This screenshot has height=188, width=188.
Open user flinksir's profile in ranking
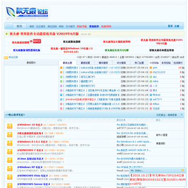157,95
